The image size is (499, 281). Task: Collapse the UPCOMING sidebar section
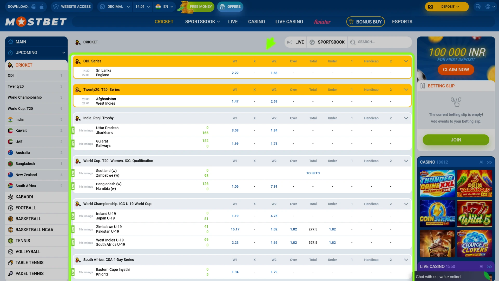[64, 53]
